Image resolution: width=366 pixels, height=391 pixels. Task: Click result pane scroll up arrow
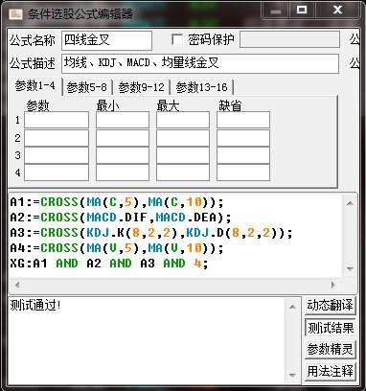(292, 307)
